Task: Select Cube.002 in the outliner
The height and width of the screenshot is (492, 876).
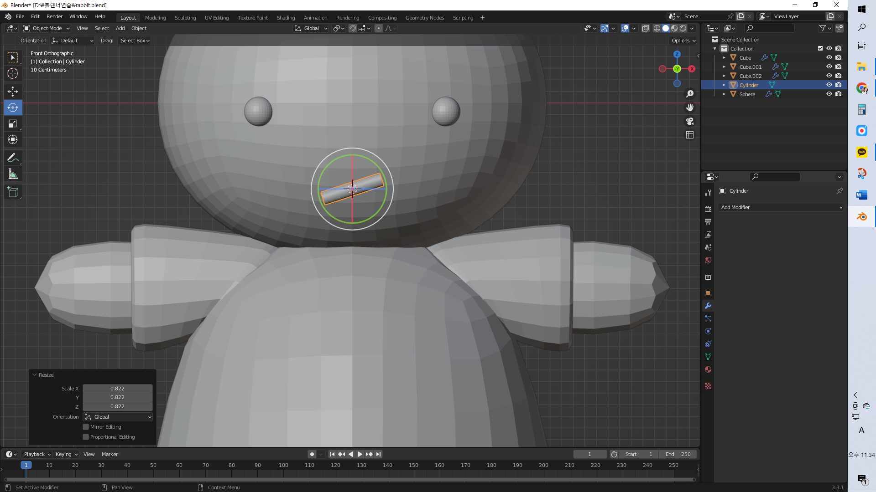Action: click(750, 76)
